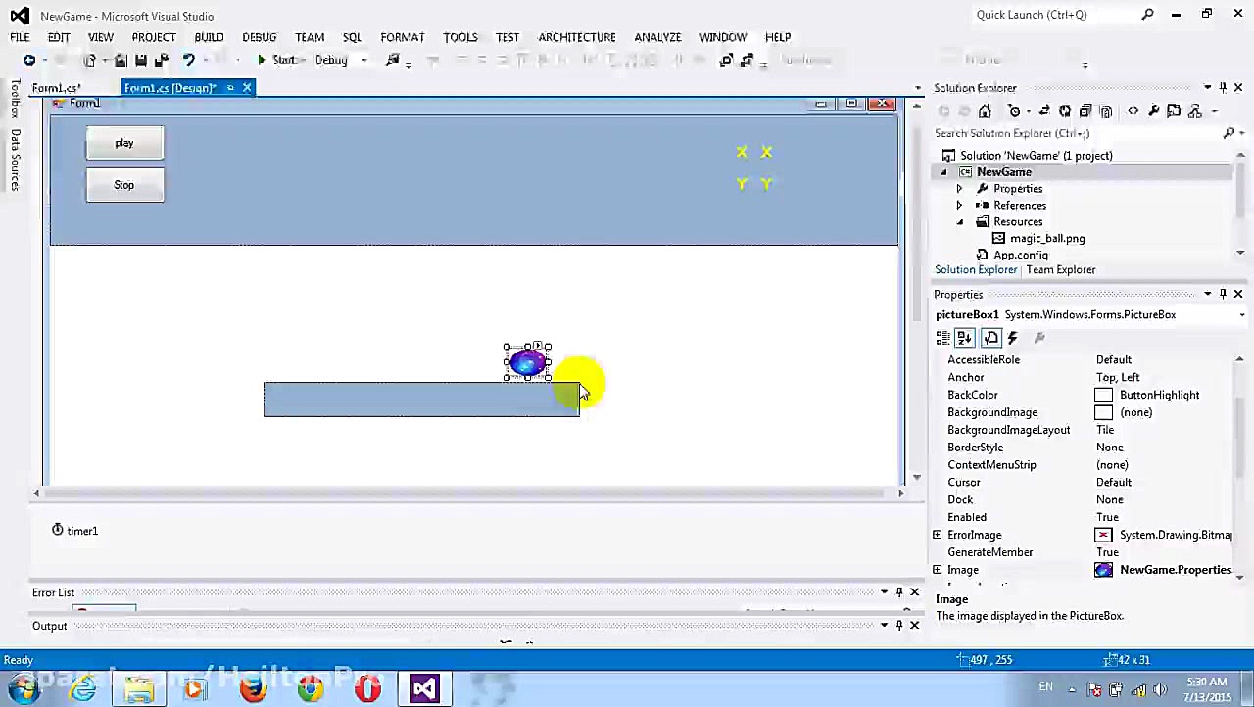Select the timer1 component in tray

(75, 531)
